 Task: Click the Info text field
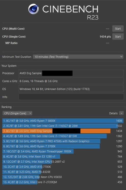[x=71, y=97]
